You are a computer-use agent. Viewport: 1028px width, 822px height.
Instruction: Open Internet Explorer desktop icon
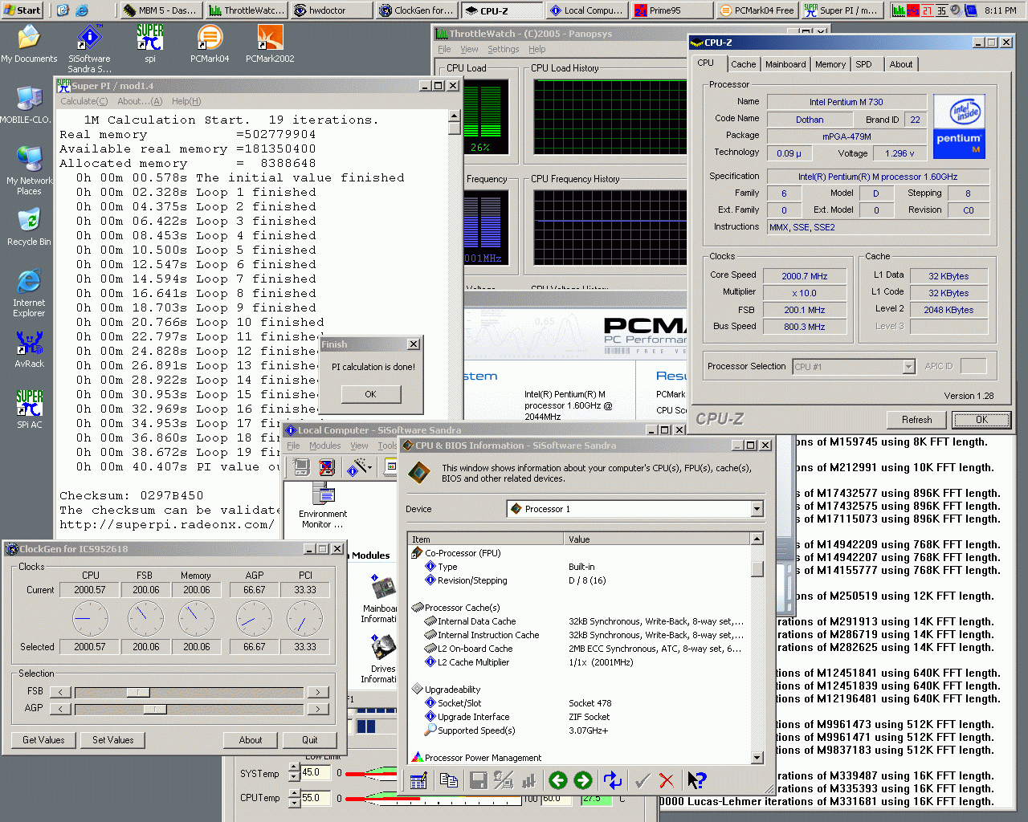[29, 293]
